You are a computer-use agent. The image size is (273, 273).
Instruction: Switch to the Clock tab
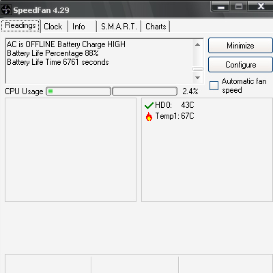coord(53,27)
